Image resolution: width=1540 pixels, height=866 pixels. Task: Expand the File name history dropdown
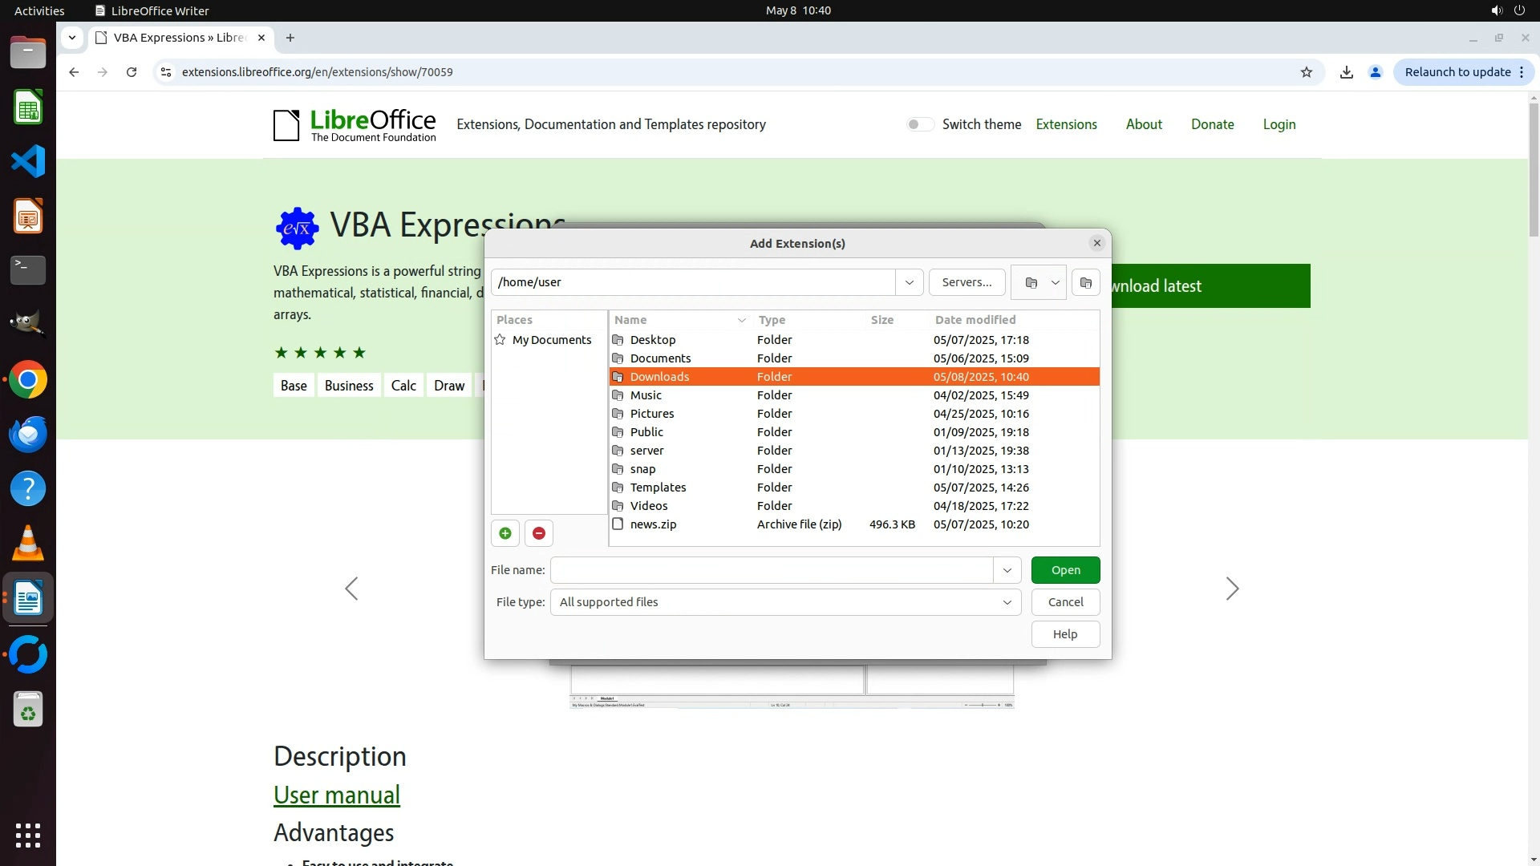tap(1007, 570)
